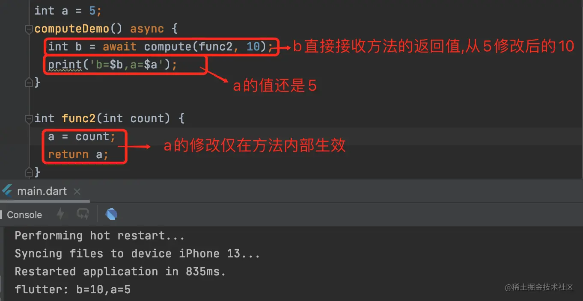Image resolution: width=583 pixels, height=301 pixels.
Task: Close the main.dart run tab
Action: 77,192
